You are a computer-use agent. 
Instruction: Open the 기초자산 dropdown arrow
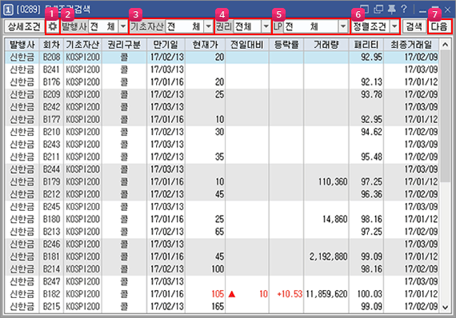tap(208, 26)
